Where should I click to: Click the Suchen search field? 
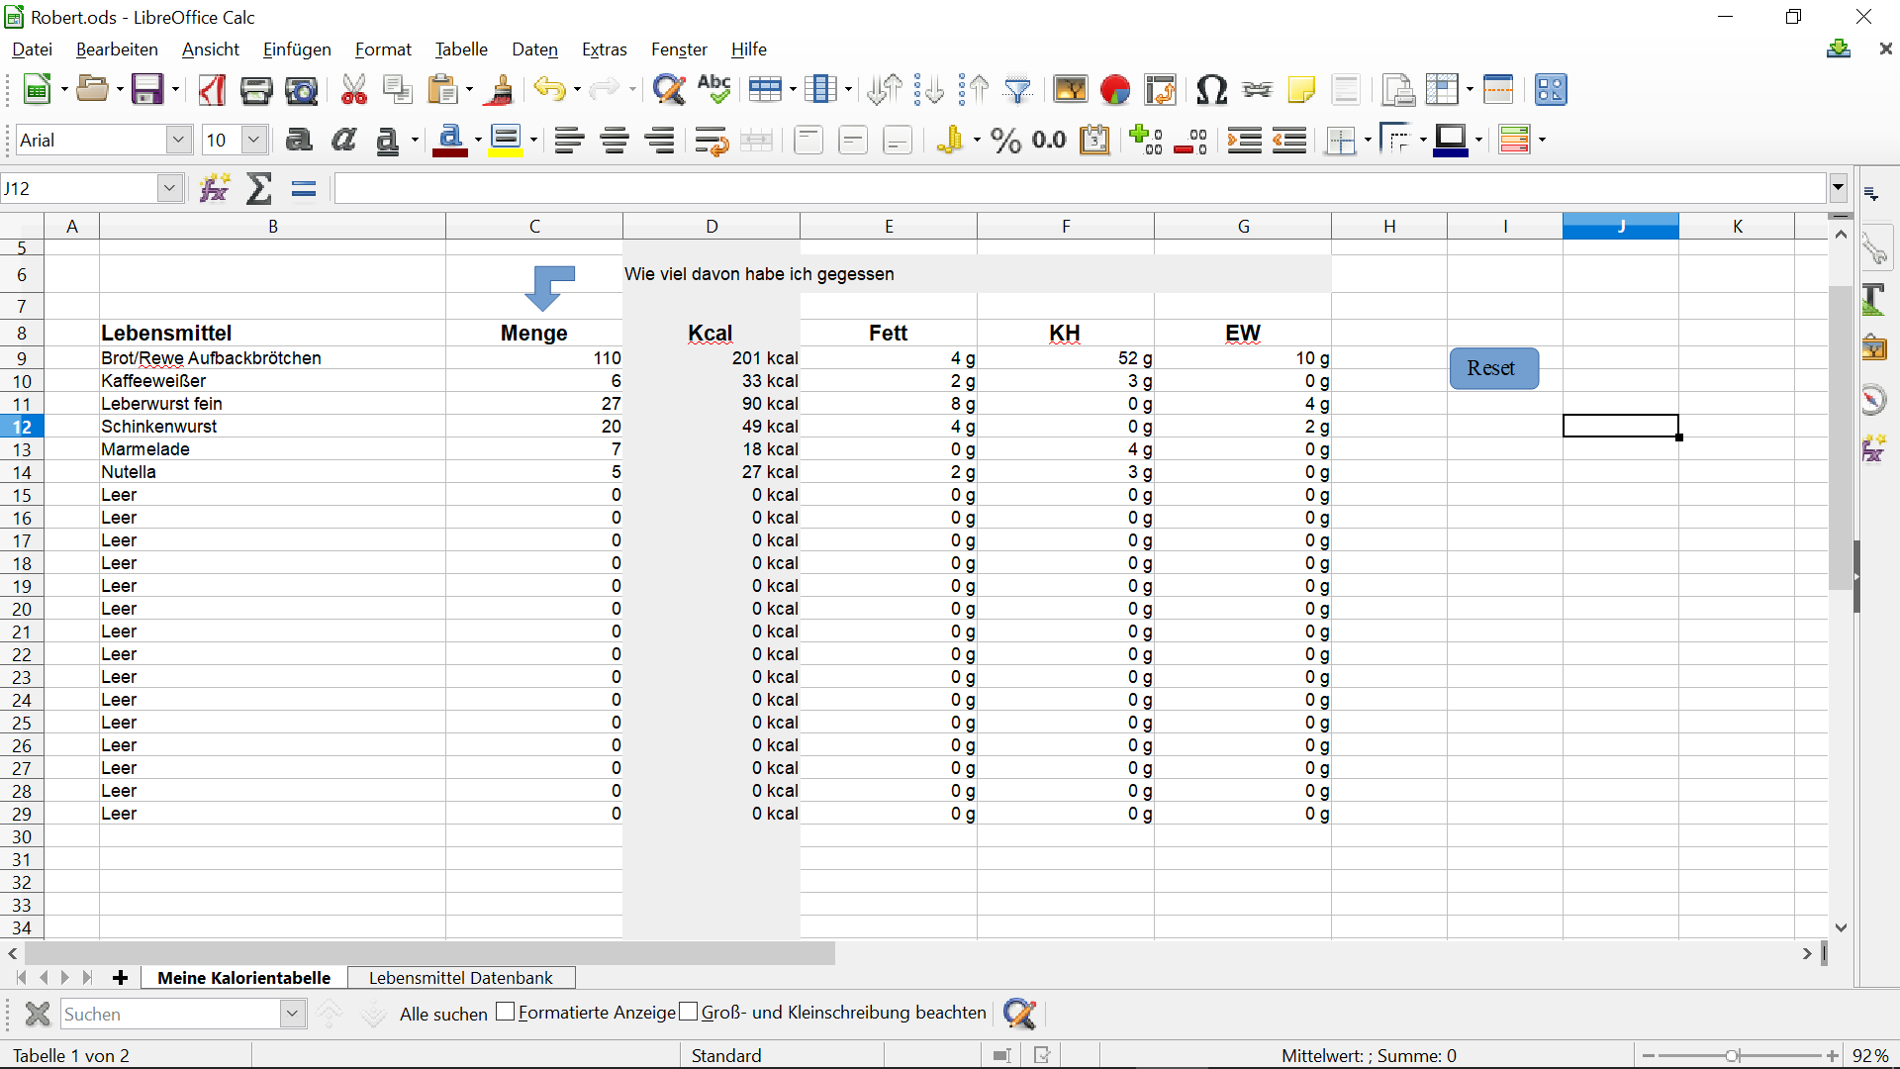(x=171, y=1014)
